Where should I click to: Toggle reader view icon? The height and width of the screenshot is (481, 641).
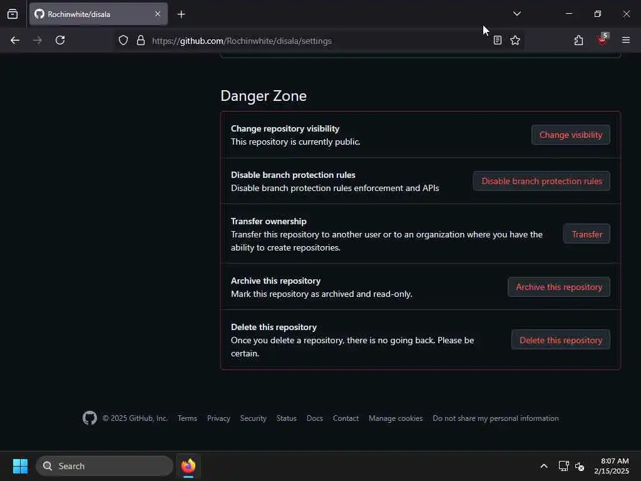click(x=498, y=41)
